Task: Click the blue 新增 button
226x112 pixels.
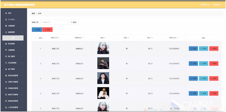Action: pos(37,30)
